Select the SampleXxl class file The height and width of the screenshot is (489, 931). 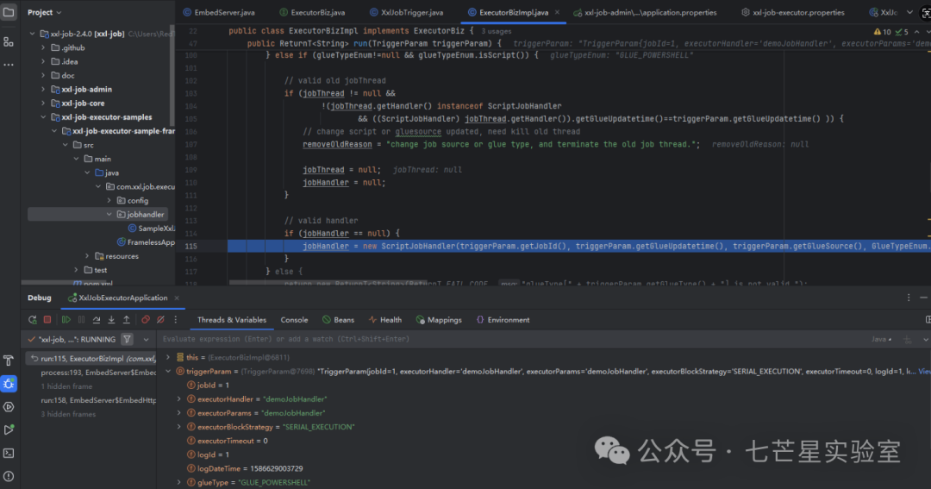(152, 229)
